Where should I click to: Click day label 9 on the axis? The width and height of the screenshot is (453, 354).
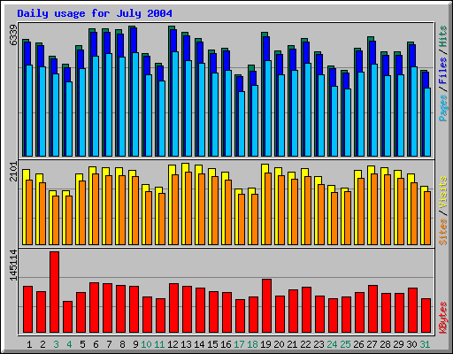[x=135, y=344]
